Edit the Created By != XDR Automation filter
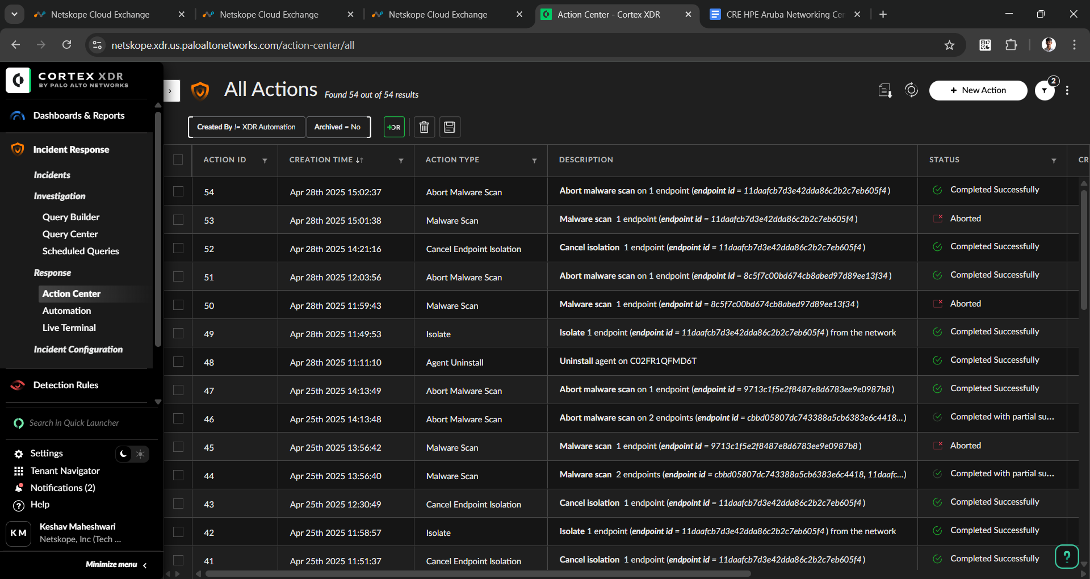This screenshot has width=1090, height=579. click(246, 127)
